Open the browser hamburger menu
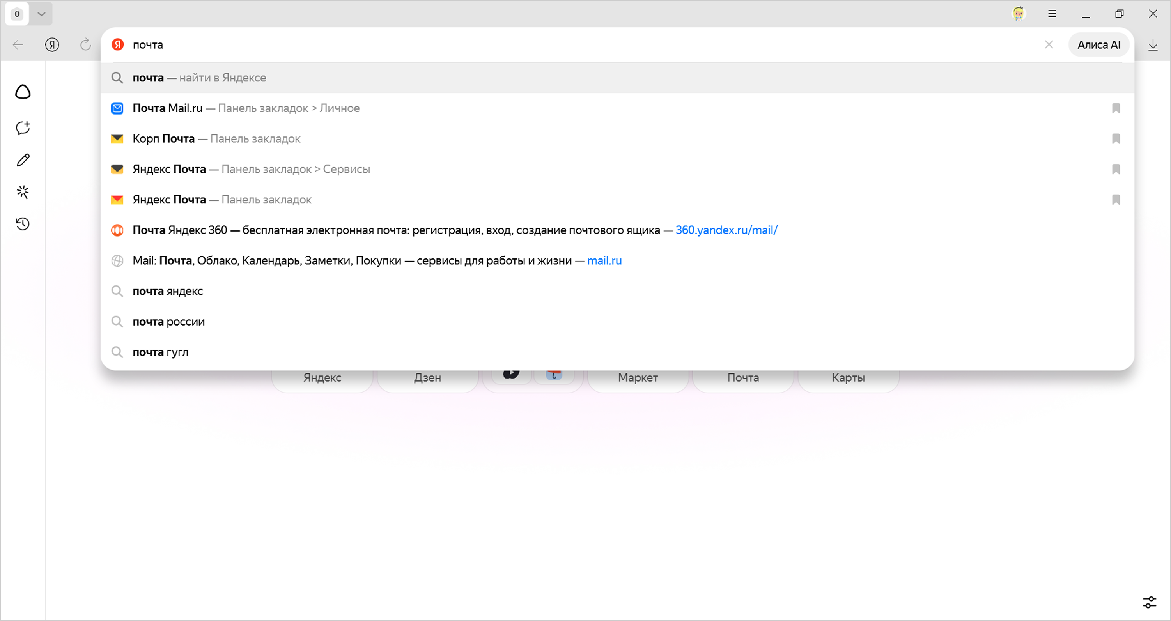1171x621 pixels. 1052,14
